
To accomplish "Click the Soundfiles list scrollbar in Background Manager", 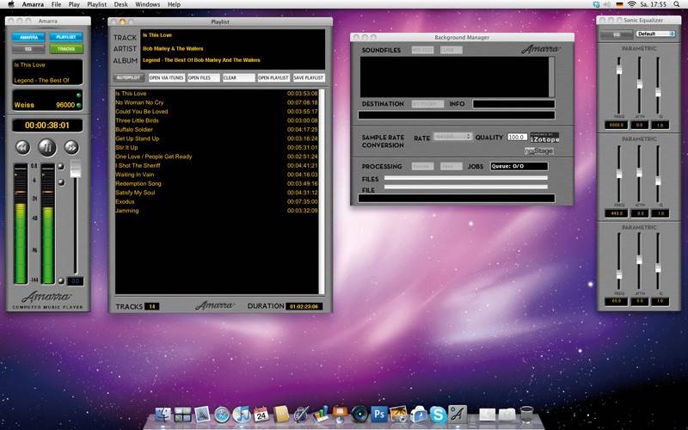I will (x=551, y=77).
